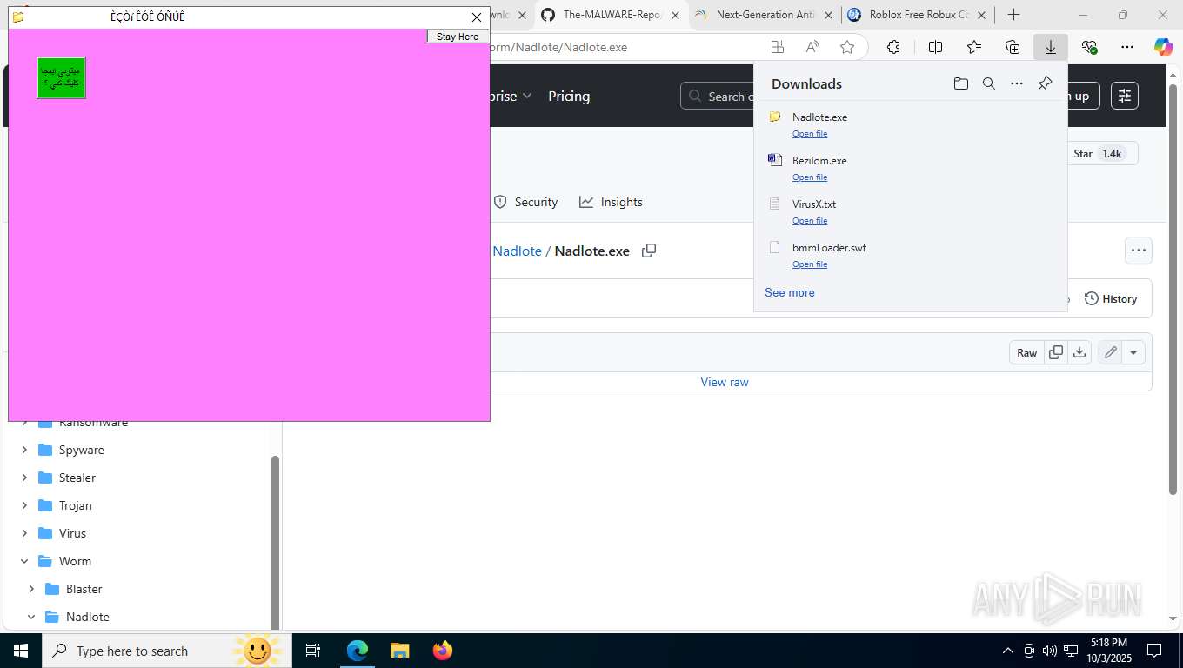Toggle read aloud icon in address bar
The height and width of the screenshot is (668, 1183).
click(x=812, y=47)
